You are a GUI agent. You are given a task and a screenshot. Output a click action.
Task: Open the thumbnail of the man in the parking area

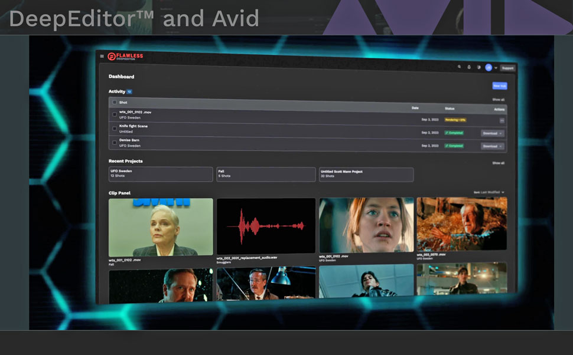click(462, 279)
